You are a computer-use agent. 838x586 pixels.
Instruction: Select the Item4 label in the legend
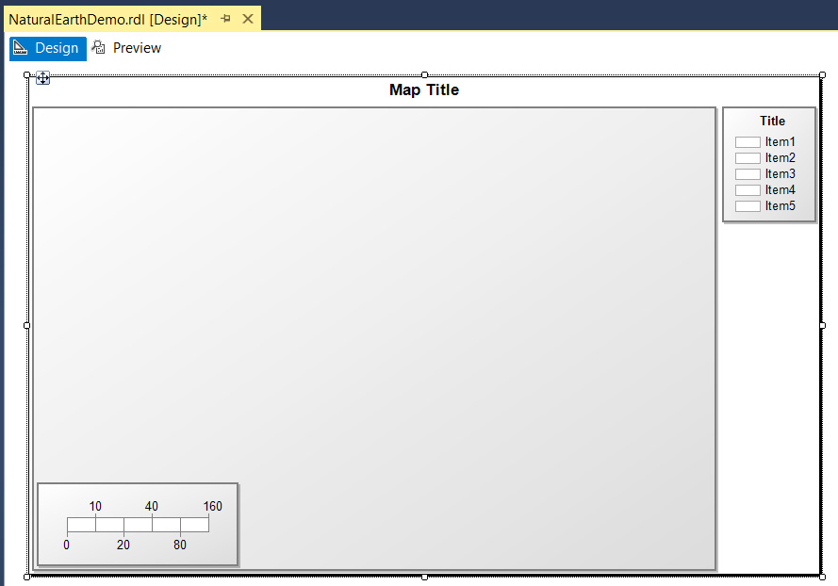(x=780, y=190)
